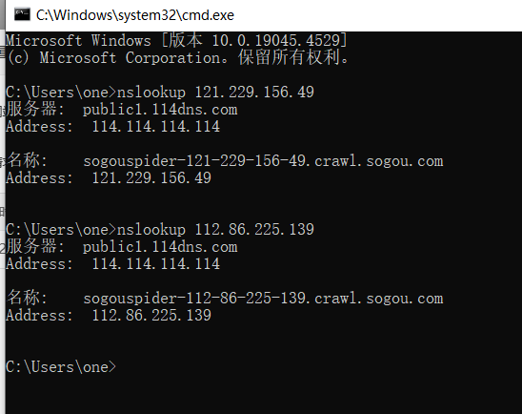Click hostname sogouspider-112-86-225-139.crawl.sogou.com
Viewport: 522px width, 414px height.
click(263, 299)
